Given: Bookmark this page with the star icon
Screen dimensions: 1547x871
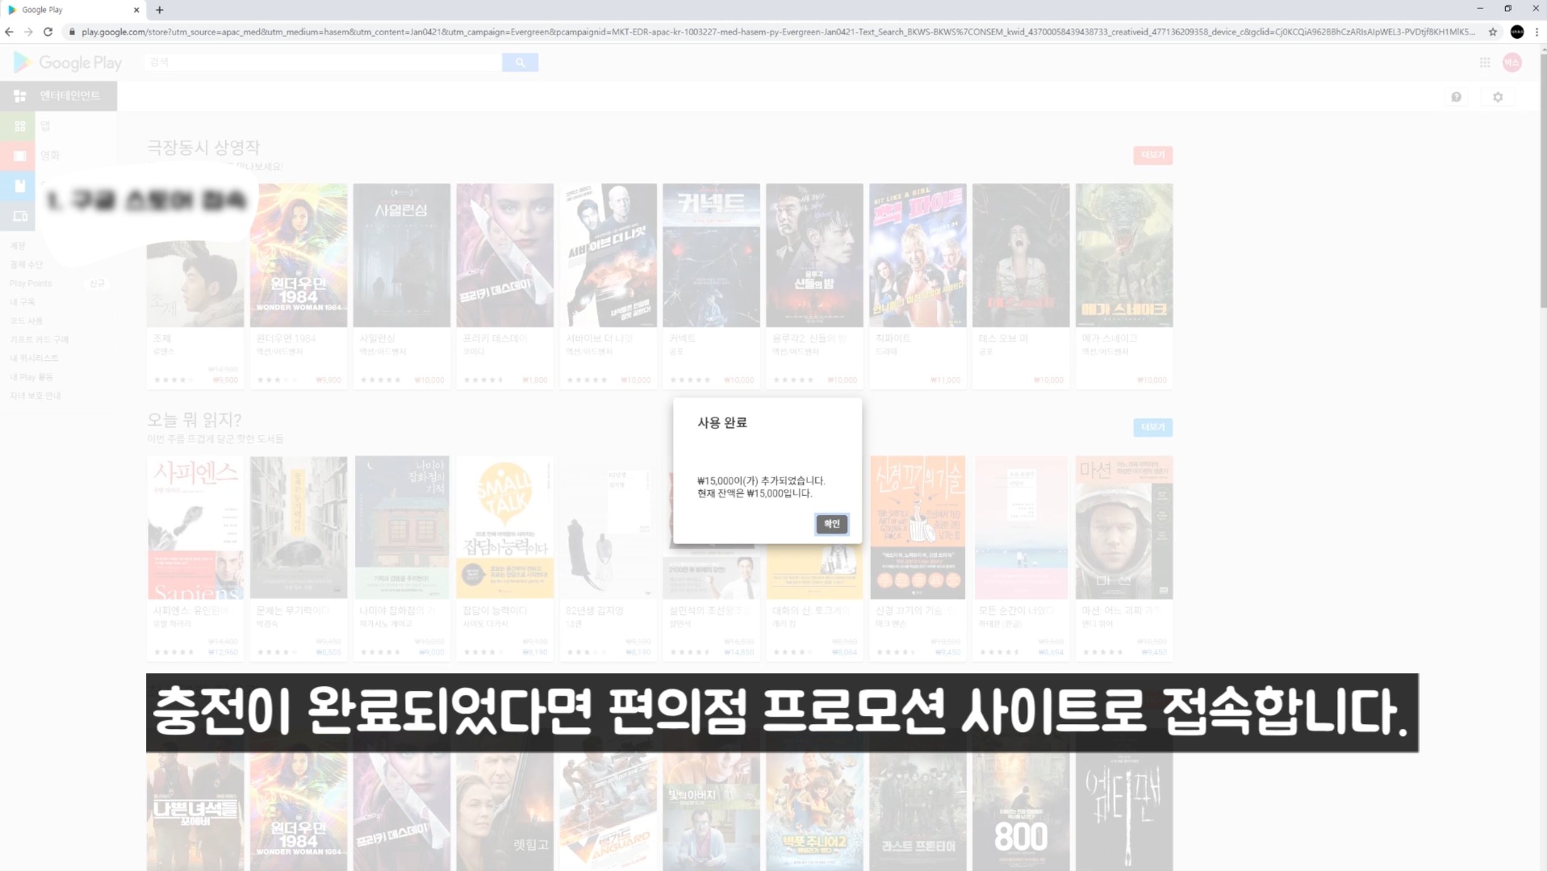Looking at the screenshot, I should pyautogui.click(x=1493, y=32).
